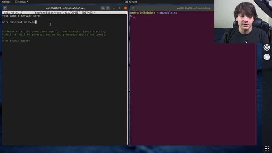272x153 pixels.
Task: Click the webcam overlay video
Action: click(x=243, y=22)
